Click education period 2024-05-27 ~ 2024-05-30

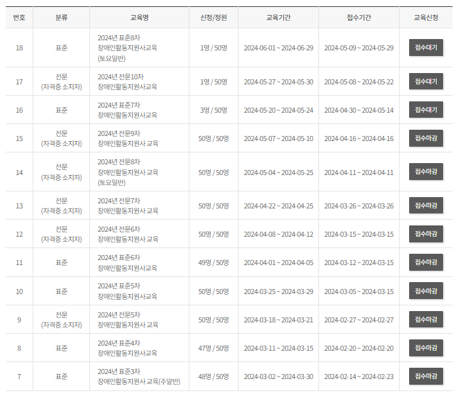coord(278,82)
